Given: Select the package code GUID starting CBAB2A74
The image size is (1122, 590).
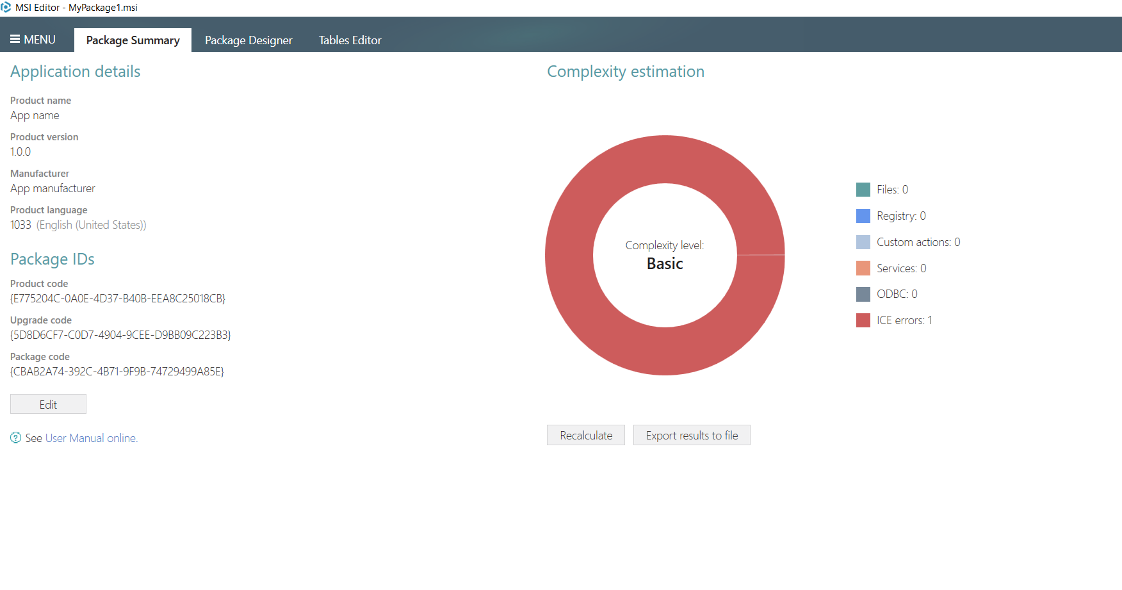Looking at the screenshot, I should click(x=117, y=372).
